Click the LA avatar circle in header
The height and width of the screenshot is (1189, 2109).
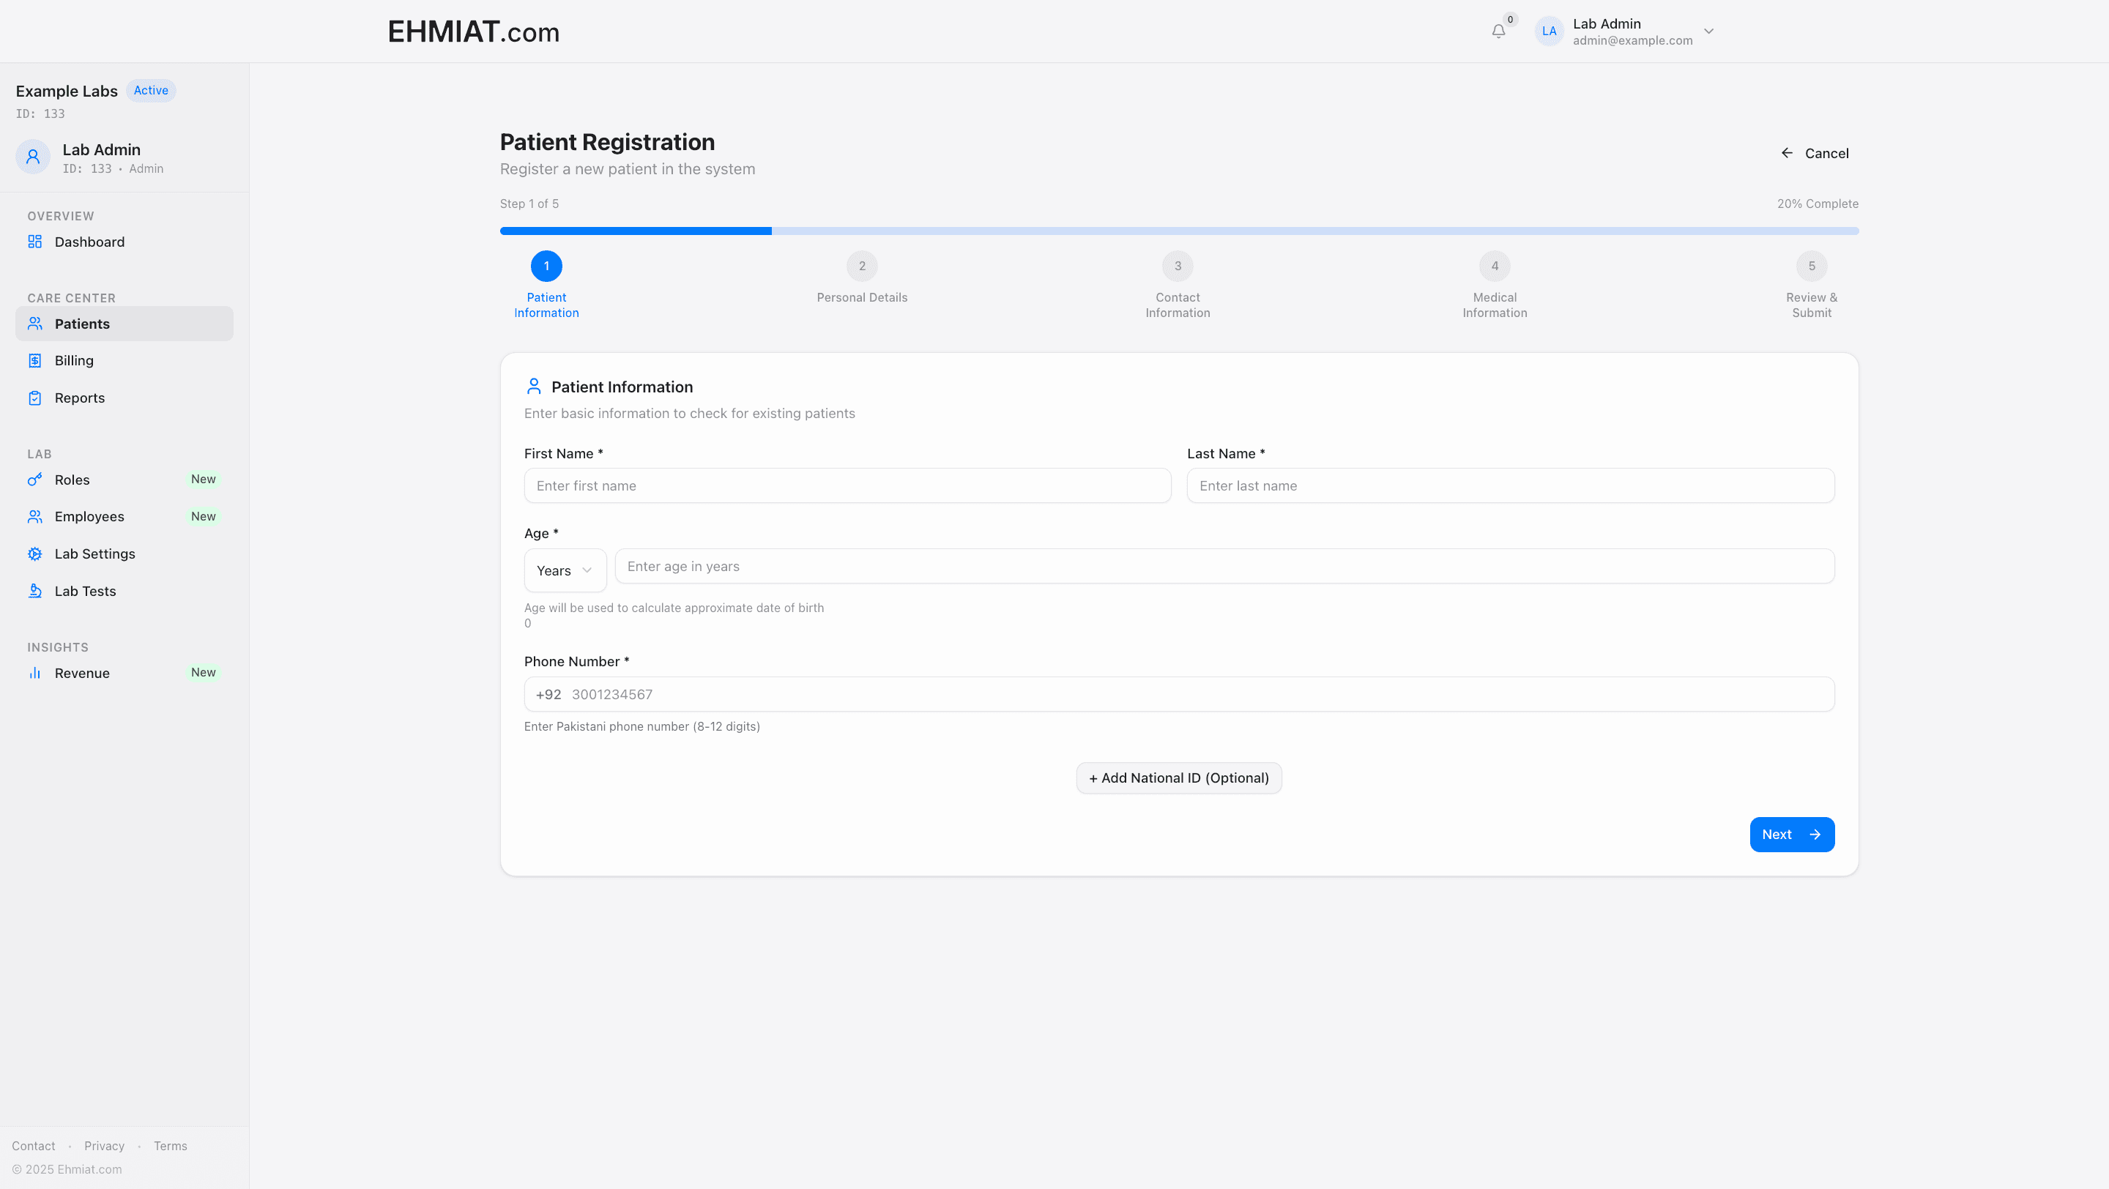1549,31
